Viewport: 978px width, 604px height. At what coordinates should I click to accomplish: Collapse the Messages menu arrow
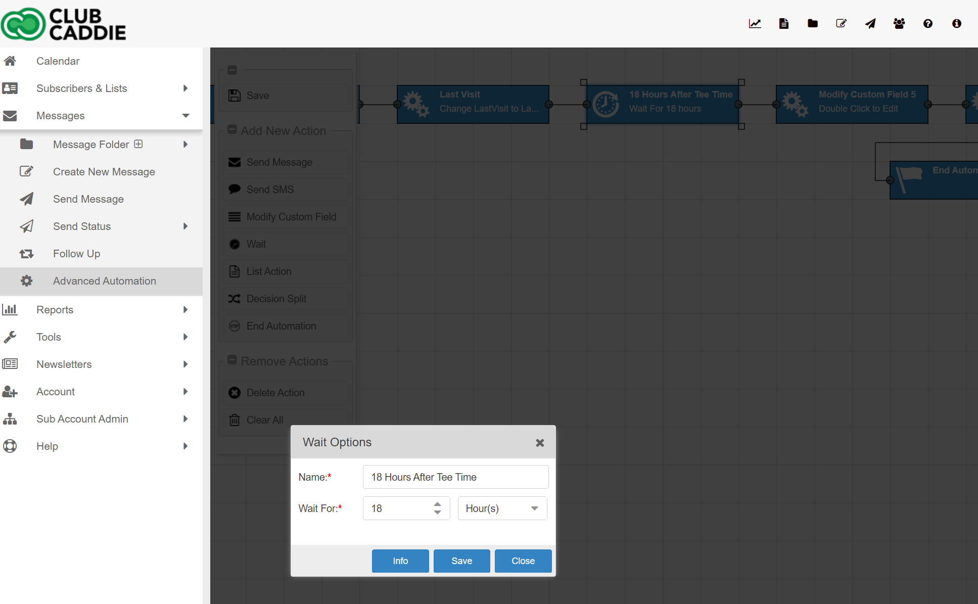(x=185, y=116)
